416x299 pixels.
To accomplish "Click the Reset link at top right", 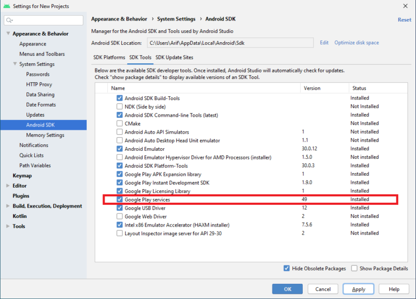I will point(404,19).
